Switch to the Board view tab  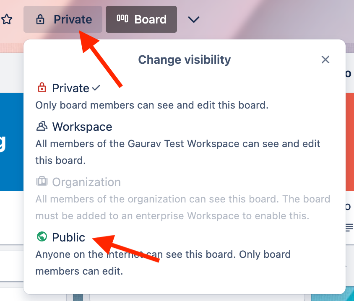tap(141, 19)
